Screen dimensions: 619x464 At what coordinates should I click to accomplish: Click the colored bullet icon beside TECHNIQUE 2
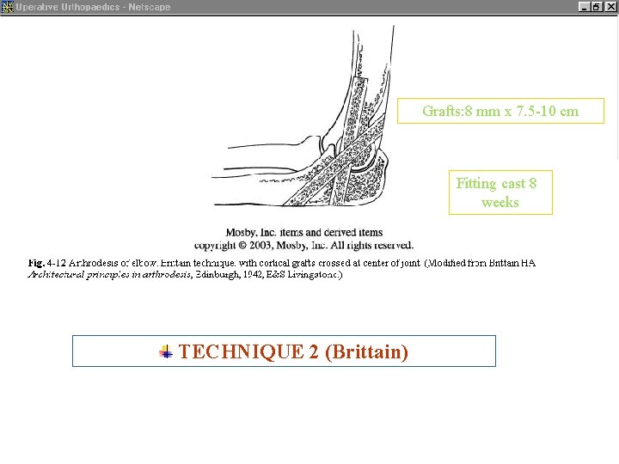(166, 351)
